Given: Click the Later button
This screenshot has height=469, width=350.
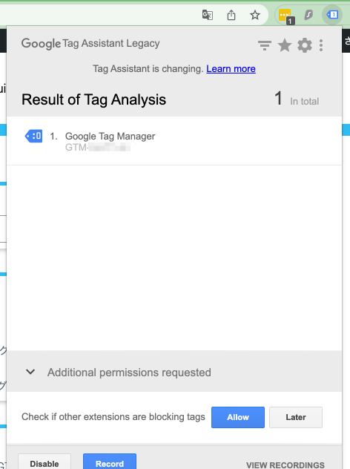Looking at the screenshot, I should click(296, 417).
